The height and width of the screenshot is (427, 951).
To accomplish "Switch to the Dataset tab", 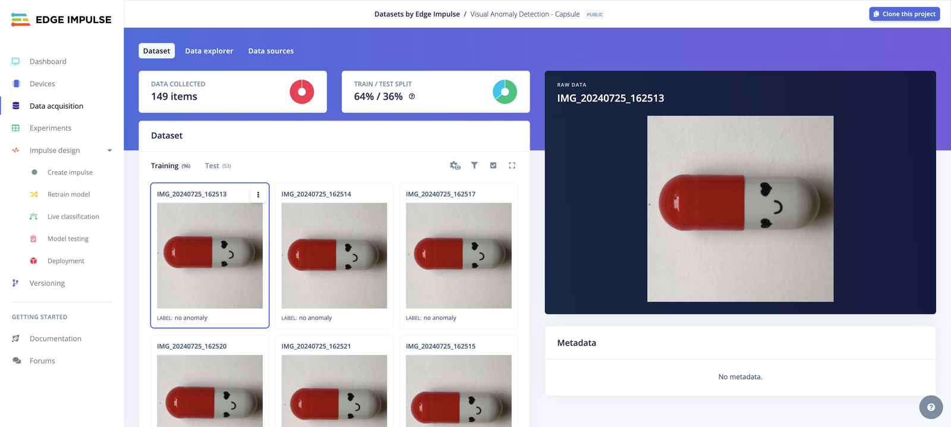I will (x=157, y=50).
